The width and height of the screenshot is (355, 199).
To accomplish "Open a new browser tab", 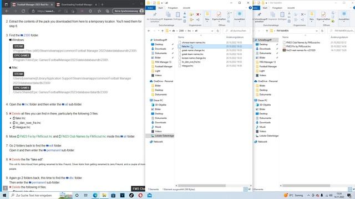I will point(102,4).
